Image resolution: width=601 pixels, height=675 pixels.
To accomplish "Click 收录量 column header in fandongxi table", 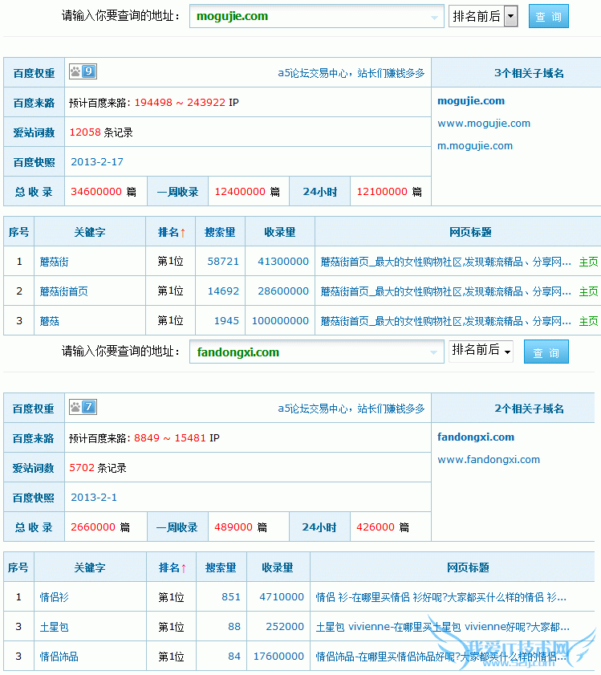I will point(278,567).
